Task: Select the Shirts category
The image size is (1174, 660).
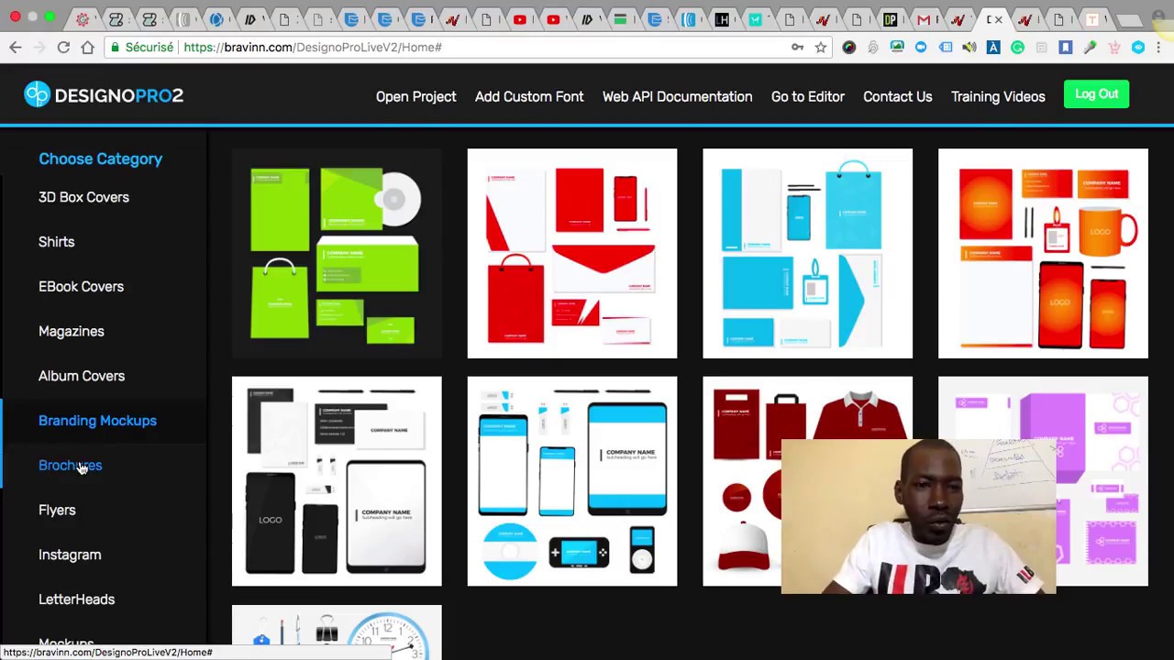Action: [x=56, y=242]
